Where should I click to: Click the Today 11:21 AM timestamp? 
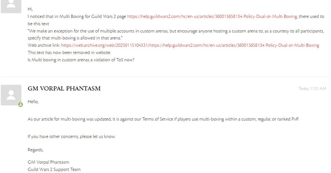coord(312,88)
